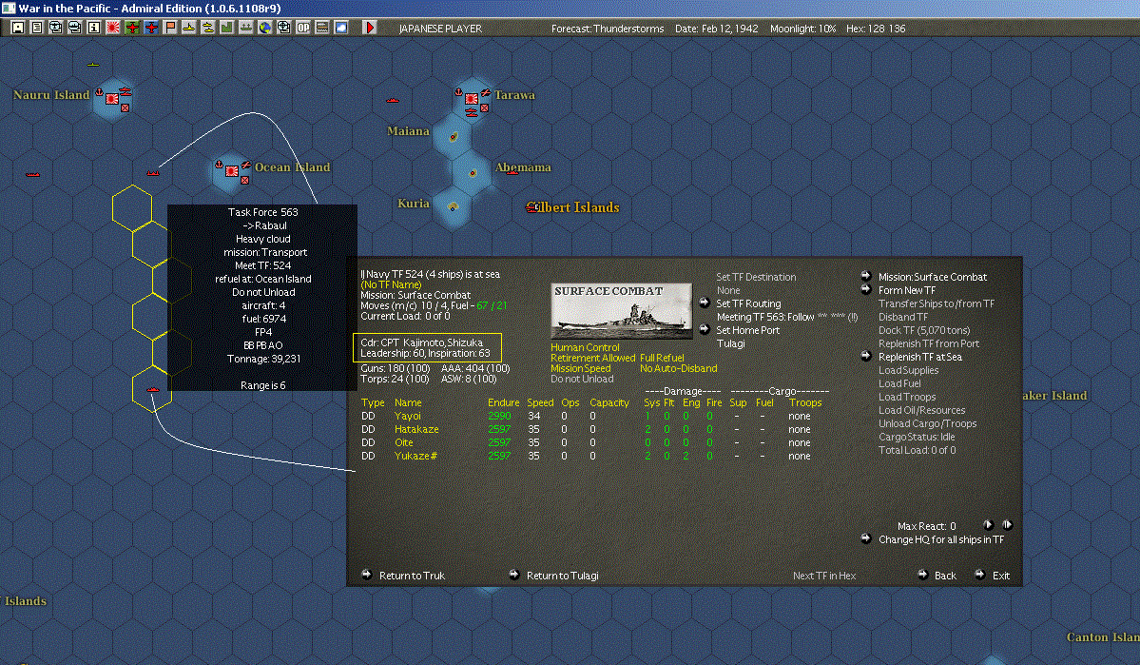Click Change HQ for all ships in TF
1140x665 pixels.
940,539
